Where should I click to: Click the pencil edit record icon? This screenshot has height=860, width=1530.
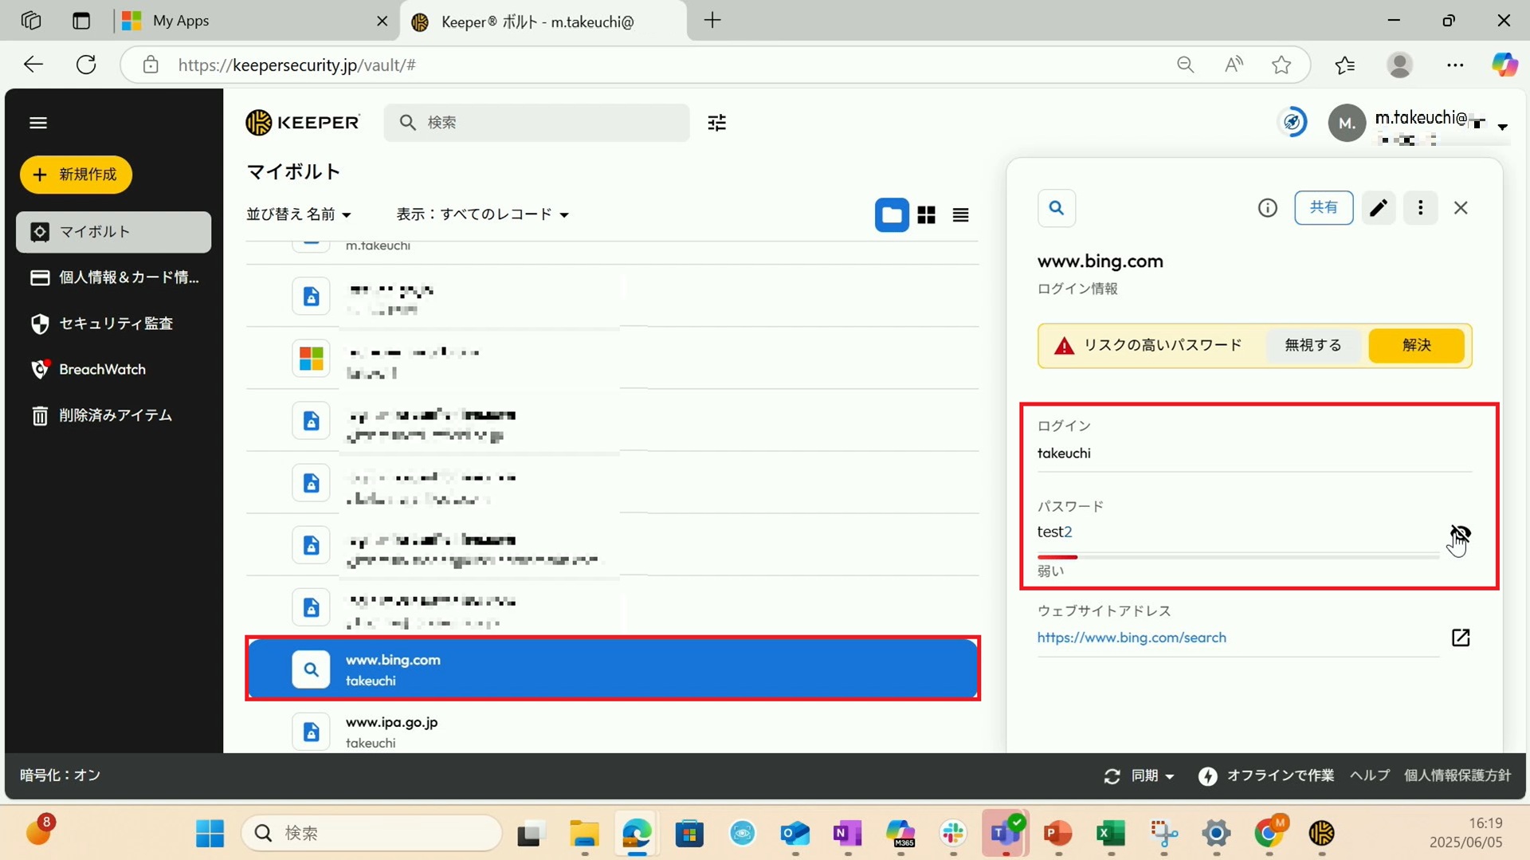tap(1378, 208)
